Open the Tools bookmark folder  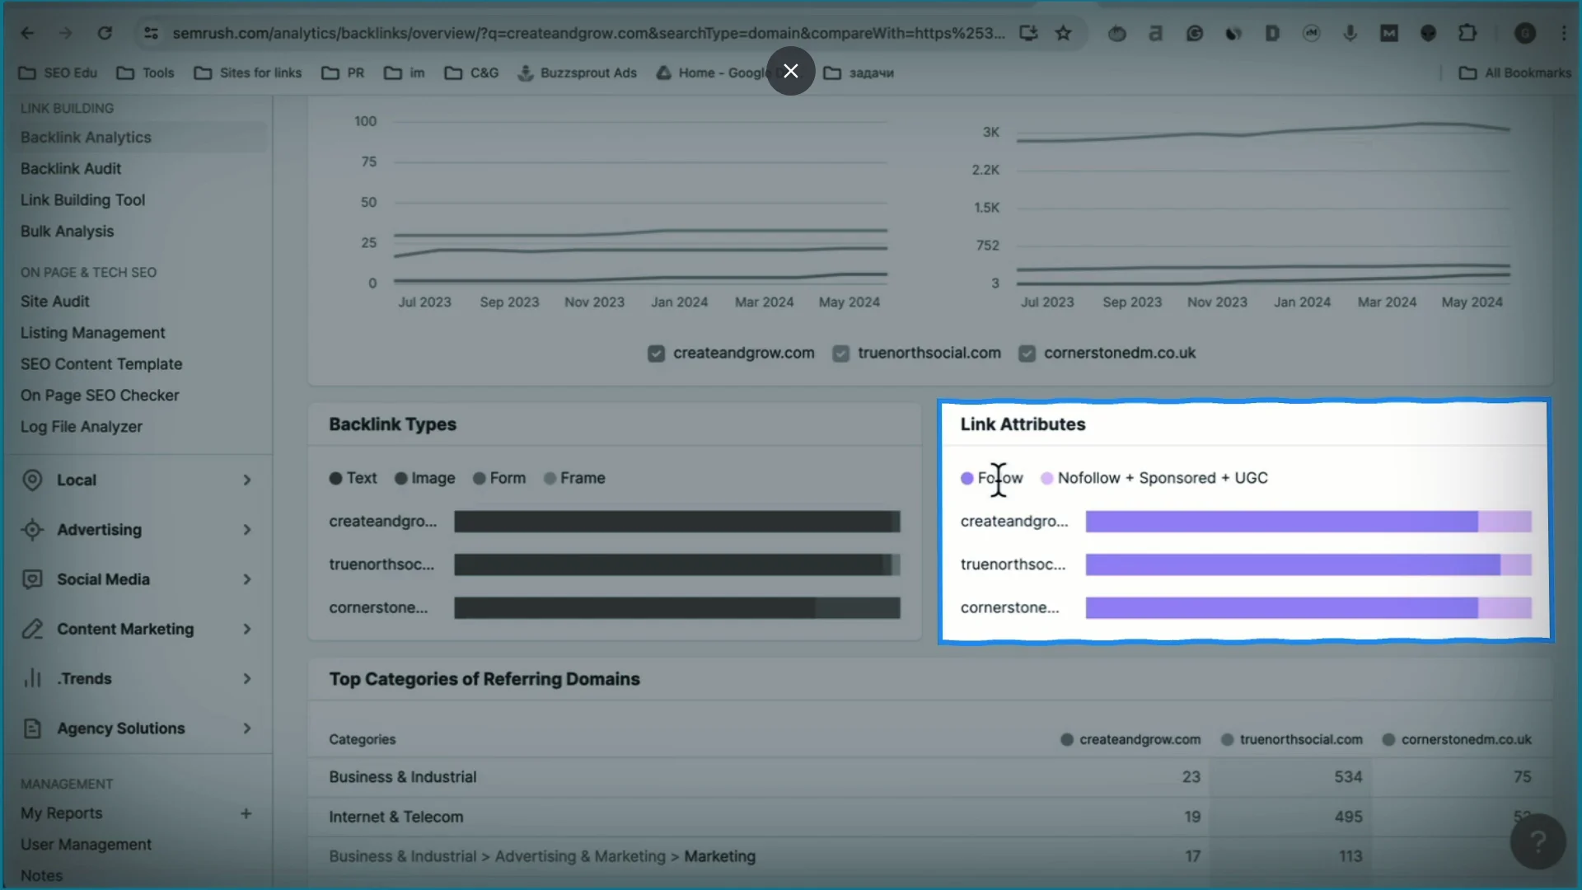point(146,73)
